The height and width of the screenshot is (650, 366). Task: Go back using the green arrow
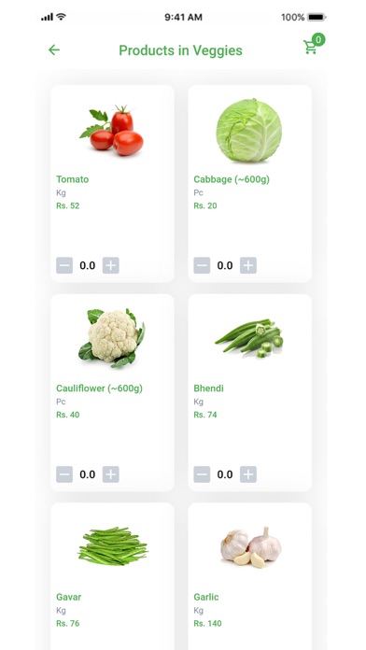coord(54,50)
